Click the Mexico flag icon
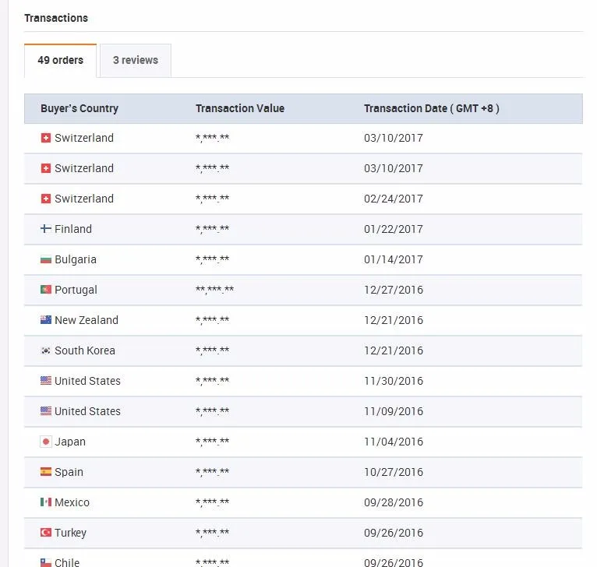 pyautogui.click(x=46, y=502)
